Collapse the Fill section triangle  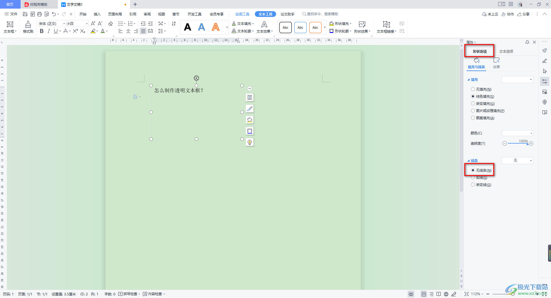(x=469, y=80)
